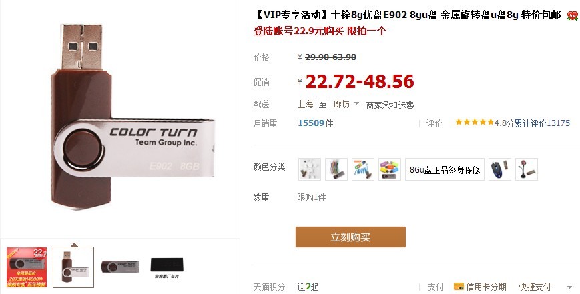Click the red flower icon beside title

tap(572, 16)
